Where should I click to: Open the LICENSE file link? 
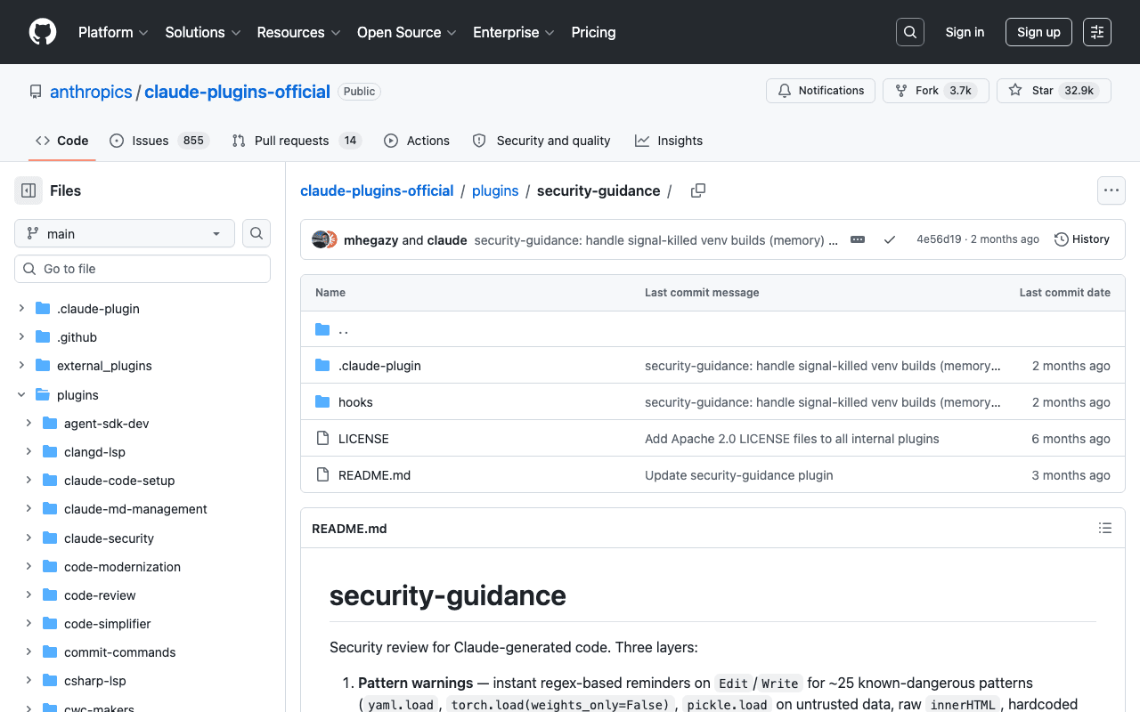363,439
